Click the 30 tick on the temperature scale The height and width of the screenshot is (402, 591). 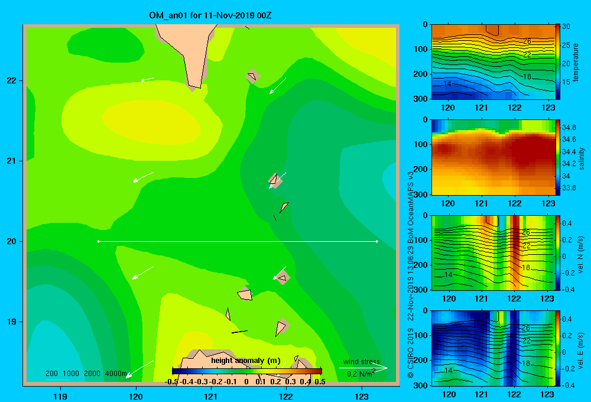pos(566,27)
